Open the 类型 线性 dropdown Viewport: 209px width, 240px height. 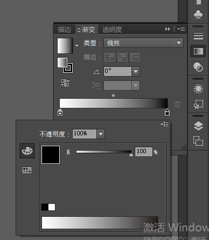tap(143, 43)
